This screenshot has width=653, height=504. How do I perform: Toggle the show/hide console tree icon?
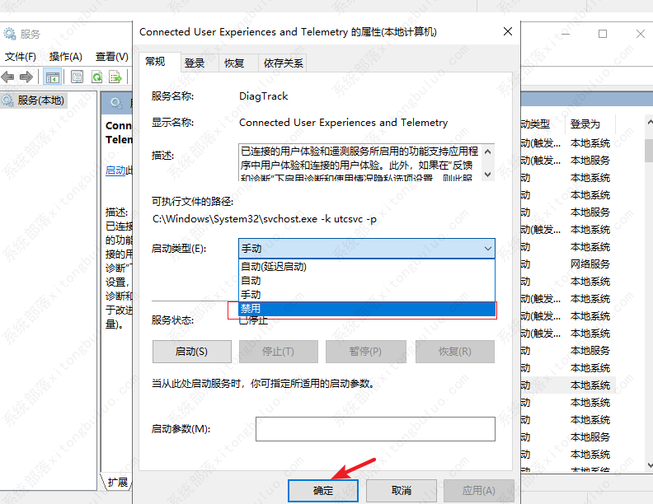[x=53, y=77]
